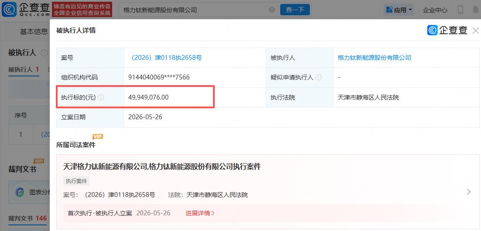481x231 pixels.
Task: Click the mobile phone icon in header
Action: tap(460, 10)
